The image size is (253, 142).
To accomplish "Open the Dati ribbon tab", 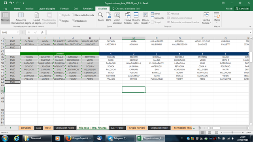I will click(x=76, y=9).
